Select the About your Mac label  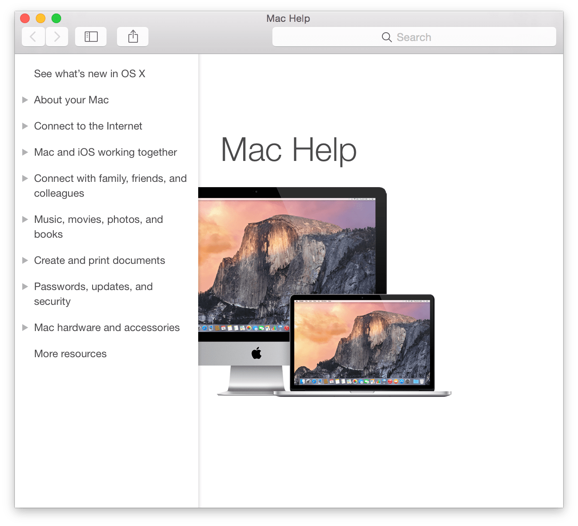71,100
